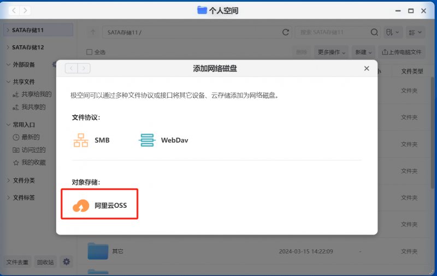
Task: Open the view layout dropdown
Action: (415, 33)
